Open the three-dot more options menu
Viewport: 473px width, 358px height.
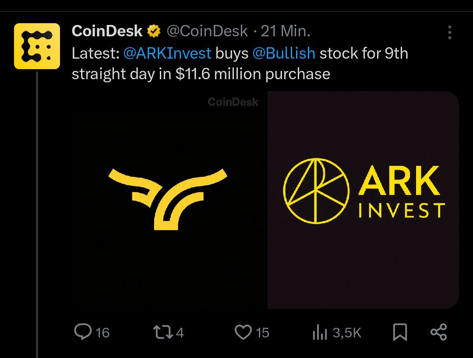pos(449,32)
